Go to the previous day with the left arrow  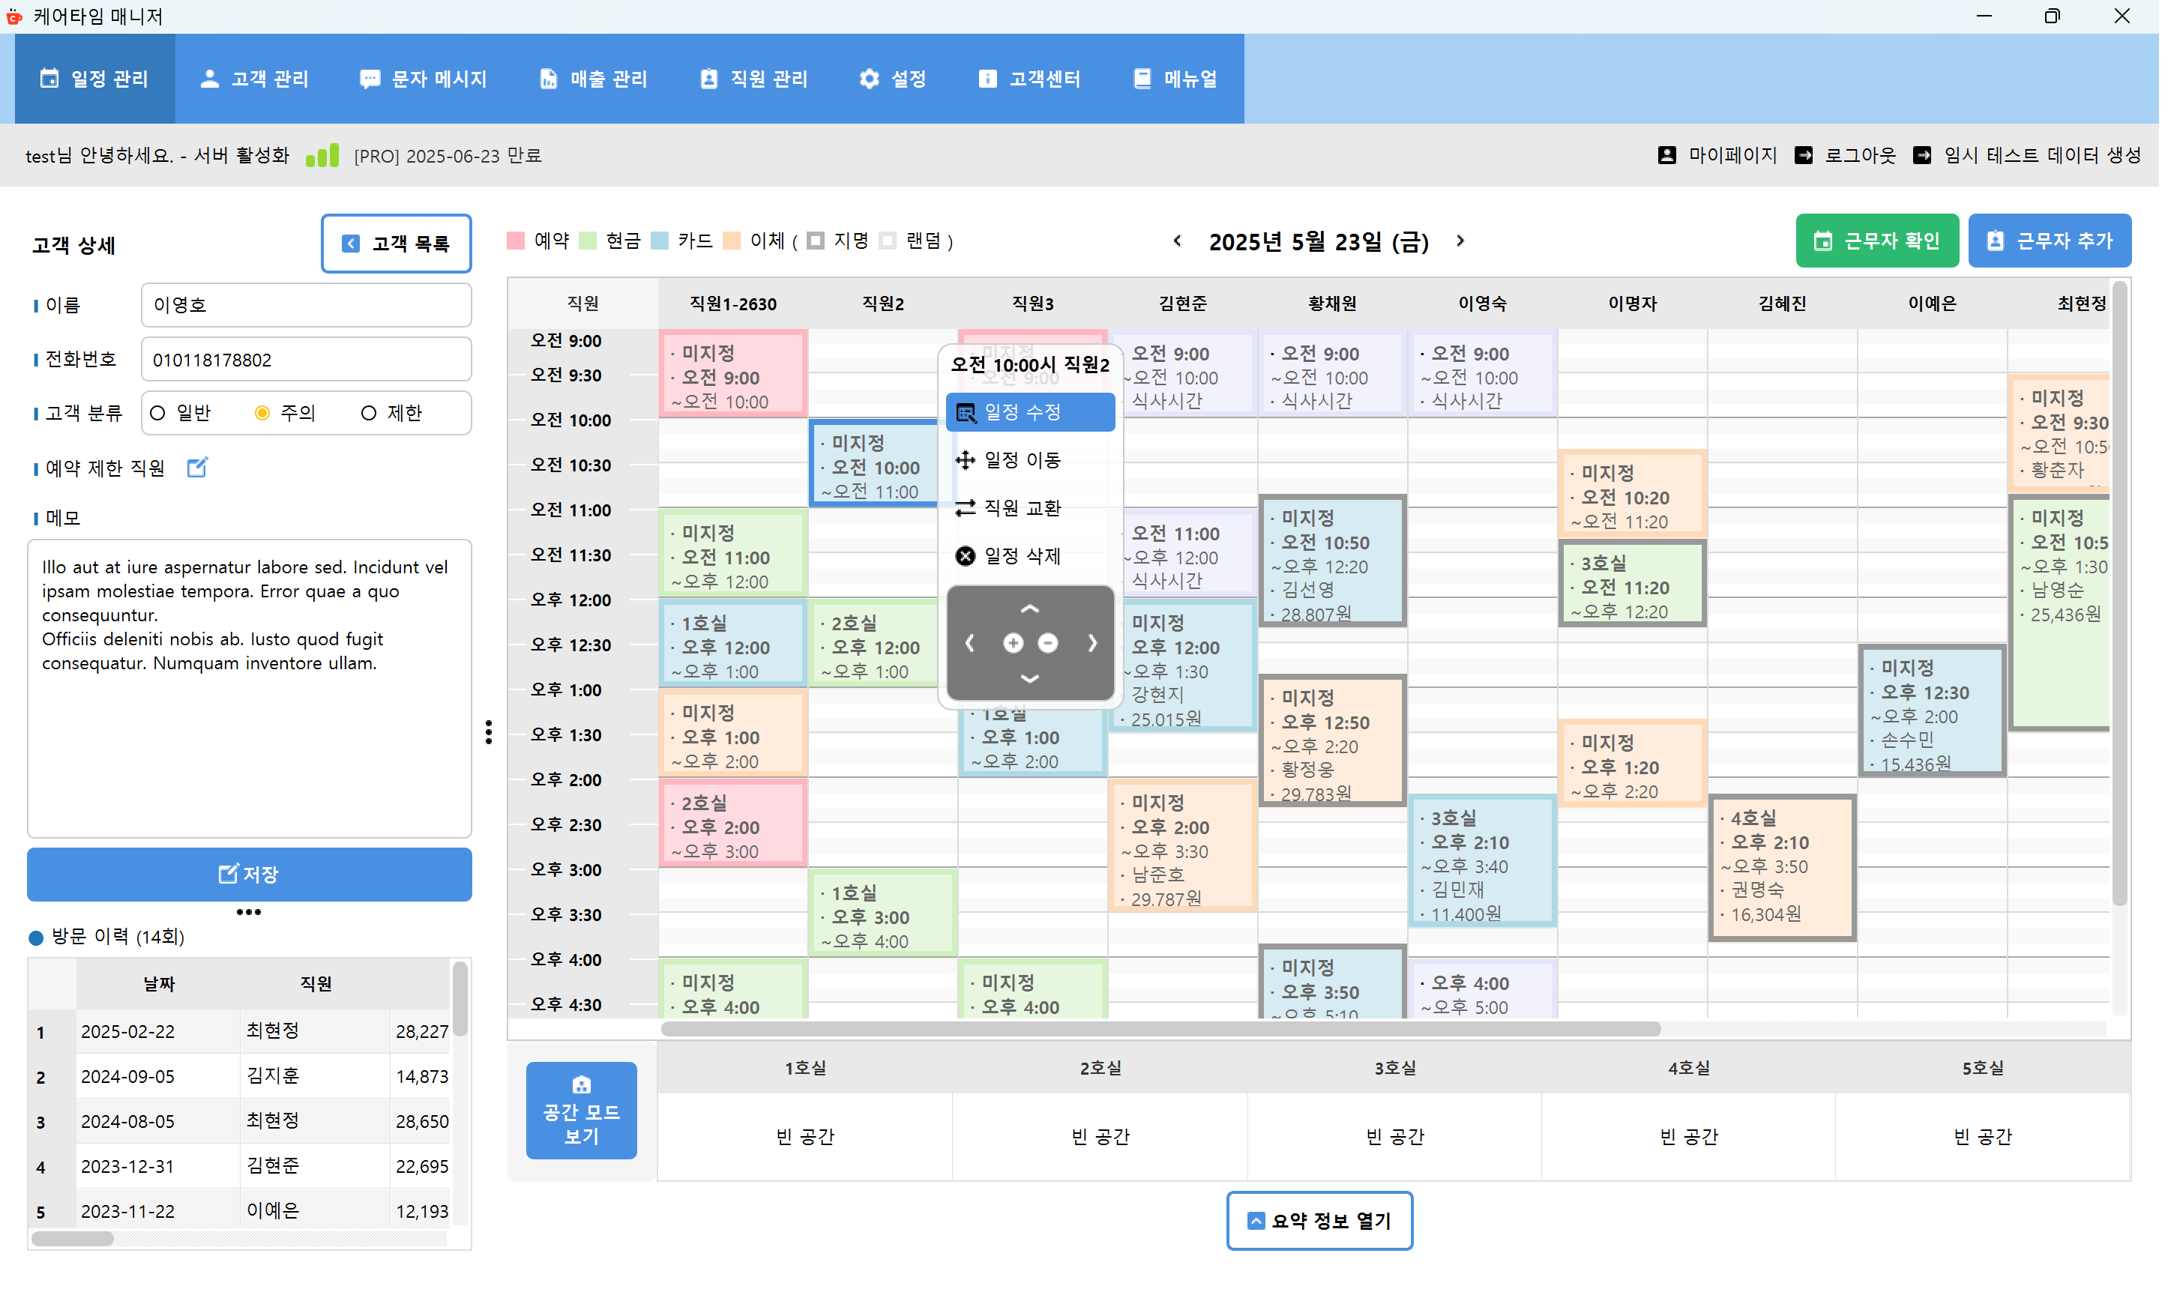click(1177, 241)
